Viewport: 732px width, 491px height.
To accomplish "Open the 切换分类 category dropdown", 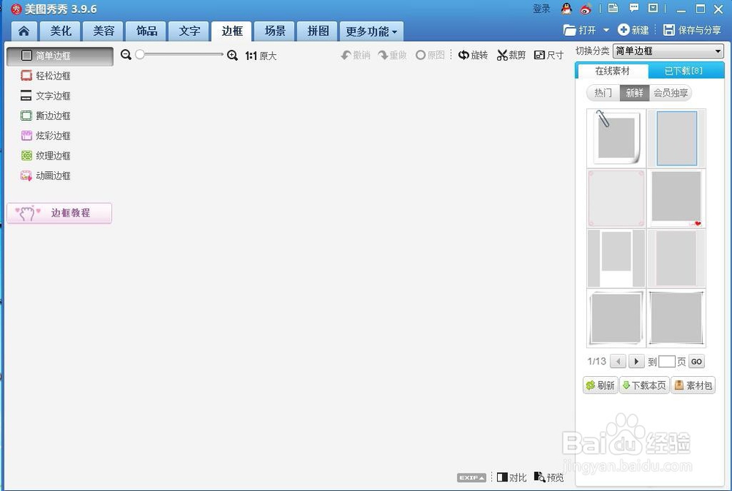I will (667, 50).
